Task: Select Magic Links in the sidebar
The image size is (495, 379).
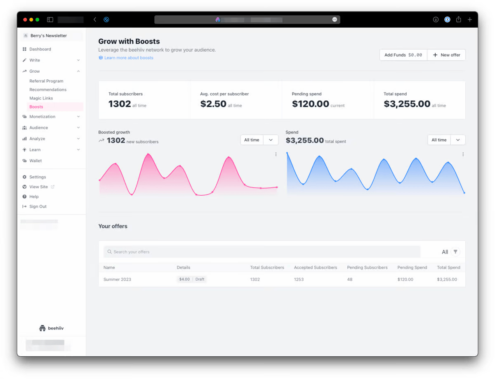Action: (41, 98)
